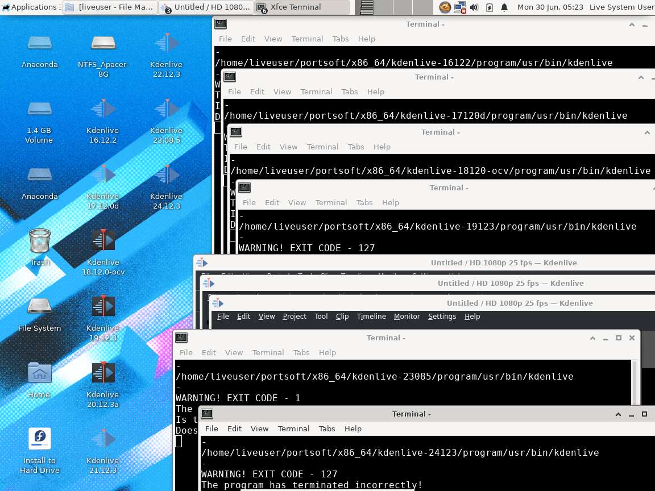Image resolution: width=655 pixels, height=491 pixels.
Task: Launch Kdenlive 17.12.0d desktop icon
Action: tap(103, 187)
